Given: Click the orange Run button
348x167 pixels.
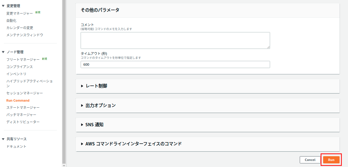Looking at the screenshot, I should (331, 160).
